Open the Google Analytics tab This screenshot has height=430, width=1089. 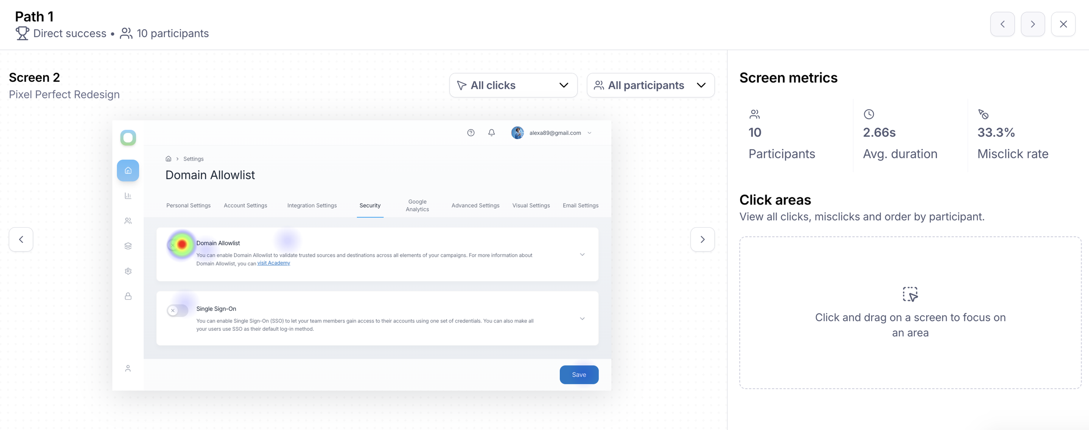click(417, 205)
